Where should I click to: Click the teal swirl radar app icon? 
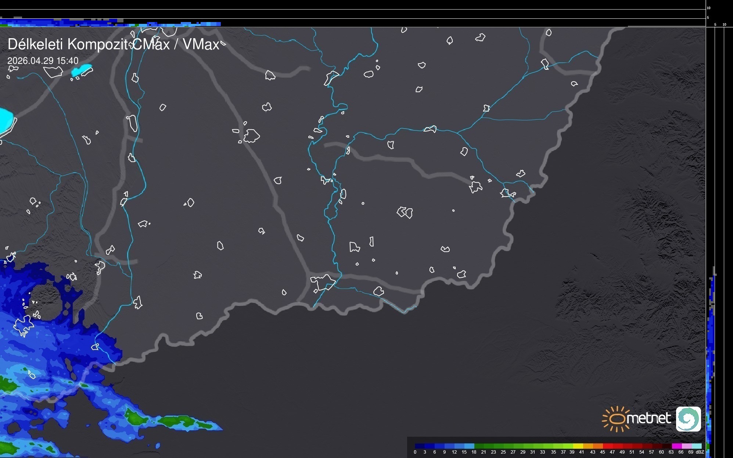click(688, 419)
